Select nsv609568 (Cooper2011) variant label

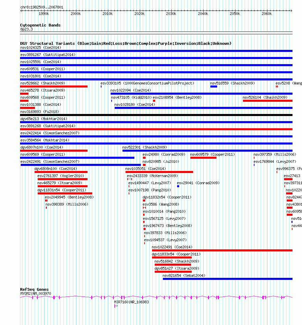43,97
